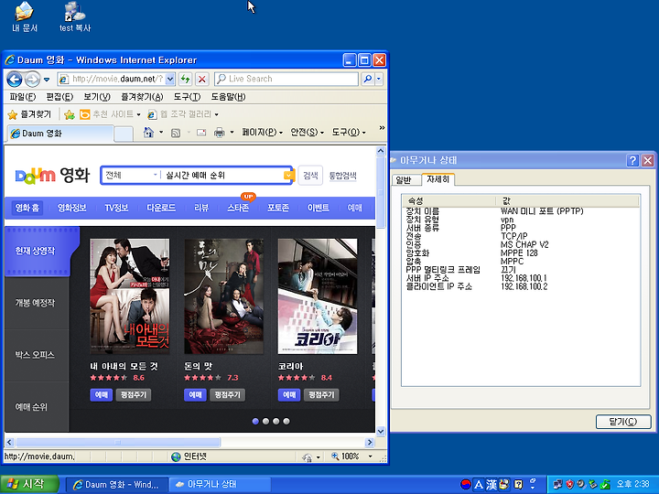The height and width of the screenshot is (494, 659).
Task: Click the 코리아 movie poster
Action: click(x=318, y=296)
